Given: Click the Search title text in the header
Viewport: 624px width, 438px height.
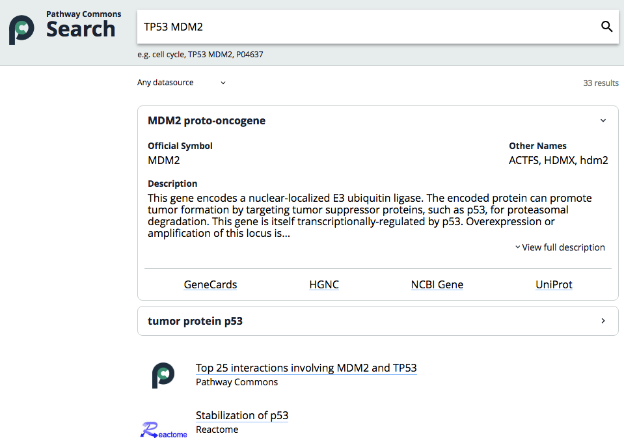Looking at the screenshot, I should pyautogui.click(x=81, y=29).
